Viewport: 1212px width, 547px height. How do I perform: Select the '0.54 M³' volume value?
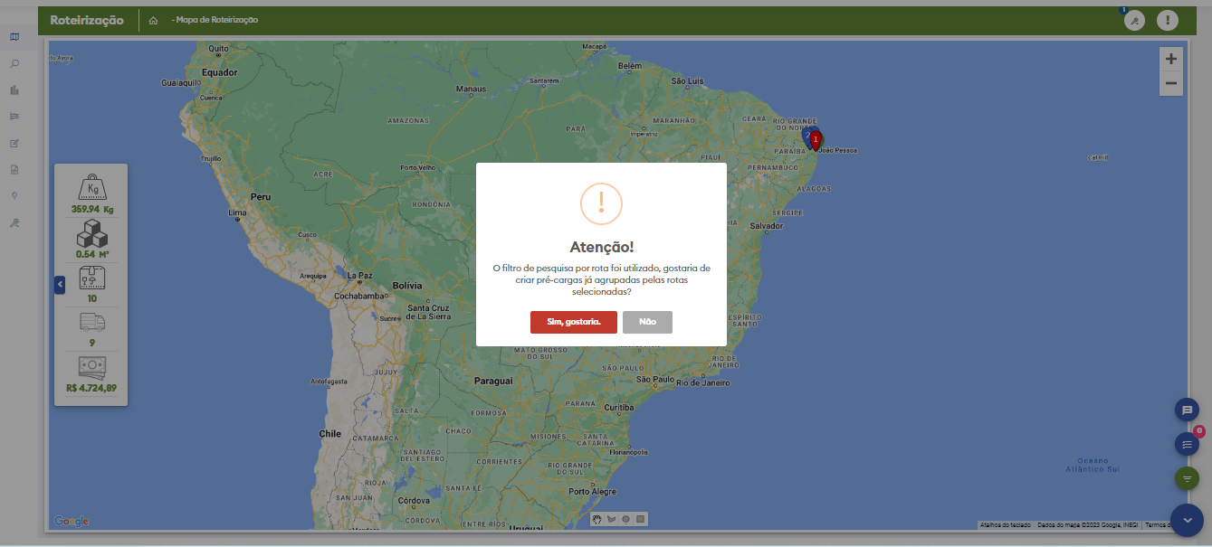point(92,254)
